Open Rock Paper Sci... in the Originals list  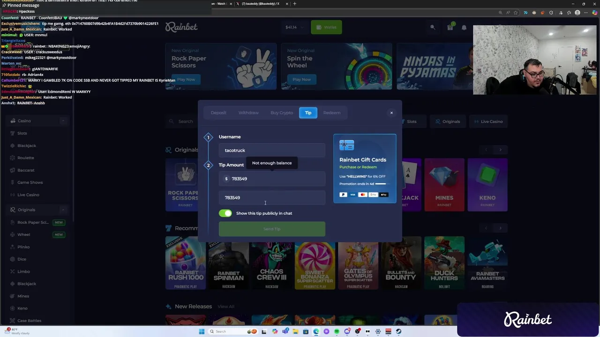[x=33, y=222]
